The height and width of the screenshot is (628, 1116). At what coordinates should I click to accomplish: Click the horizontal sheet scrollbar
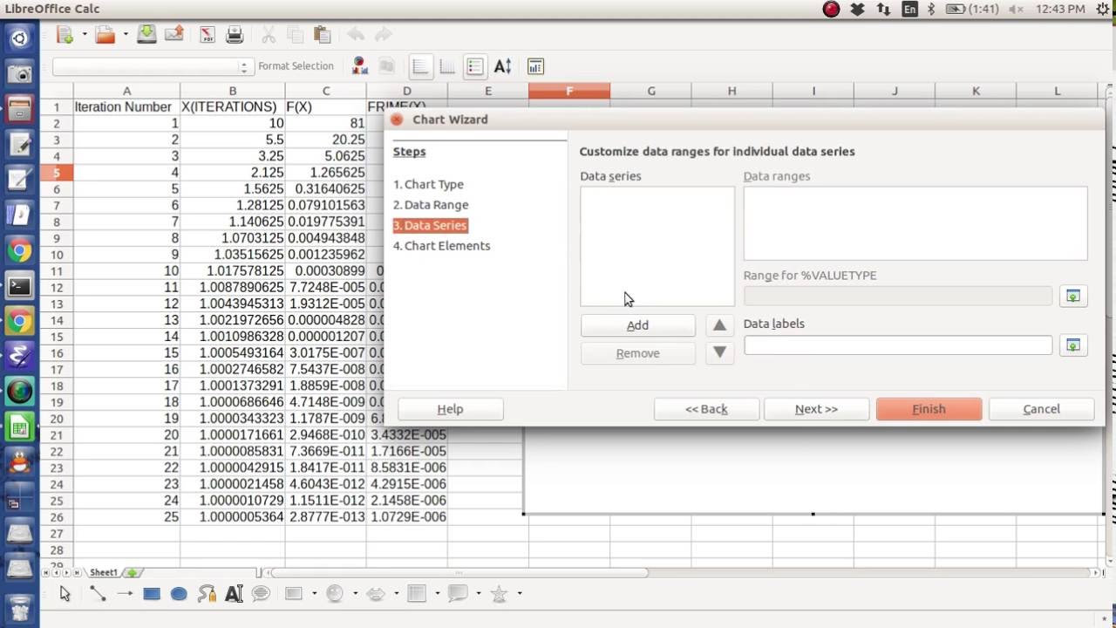(x=460, y=573)
